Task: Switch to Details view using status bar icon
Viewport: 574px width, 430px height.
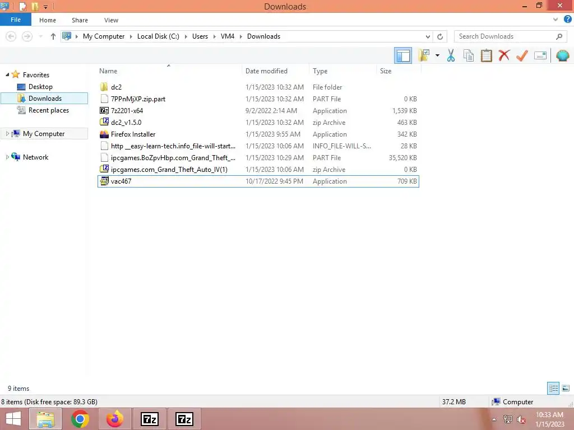Action: (x=553, y=389)
